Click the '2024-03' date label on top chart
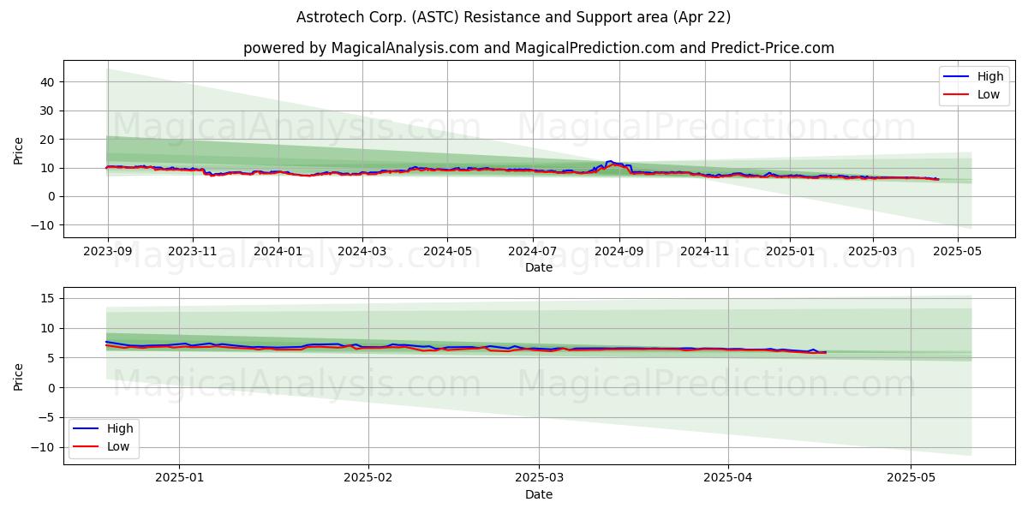Screen dimensions: 1028x514 362,252
